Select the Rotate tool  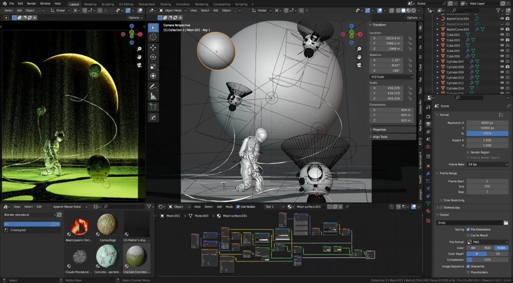[x=153, y=57]
